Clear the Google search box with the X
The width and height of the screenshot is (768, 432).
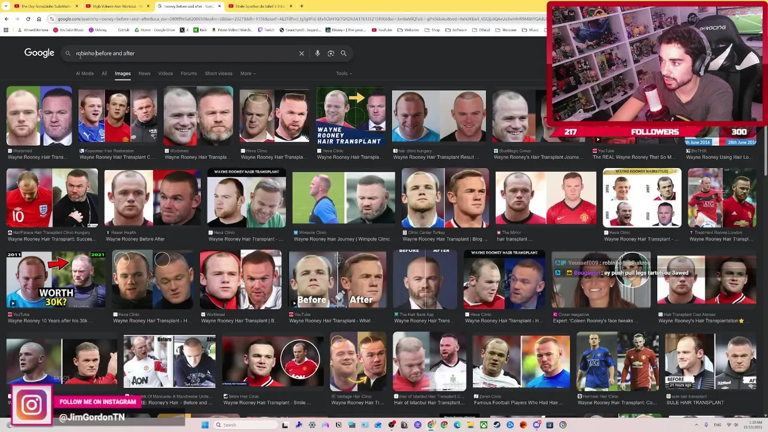[x=301, y=53]
